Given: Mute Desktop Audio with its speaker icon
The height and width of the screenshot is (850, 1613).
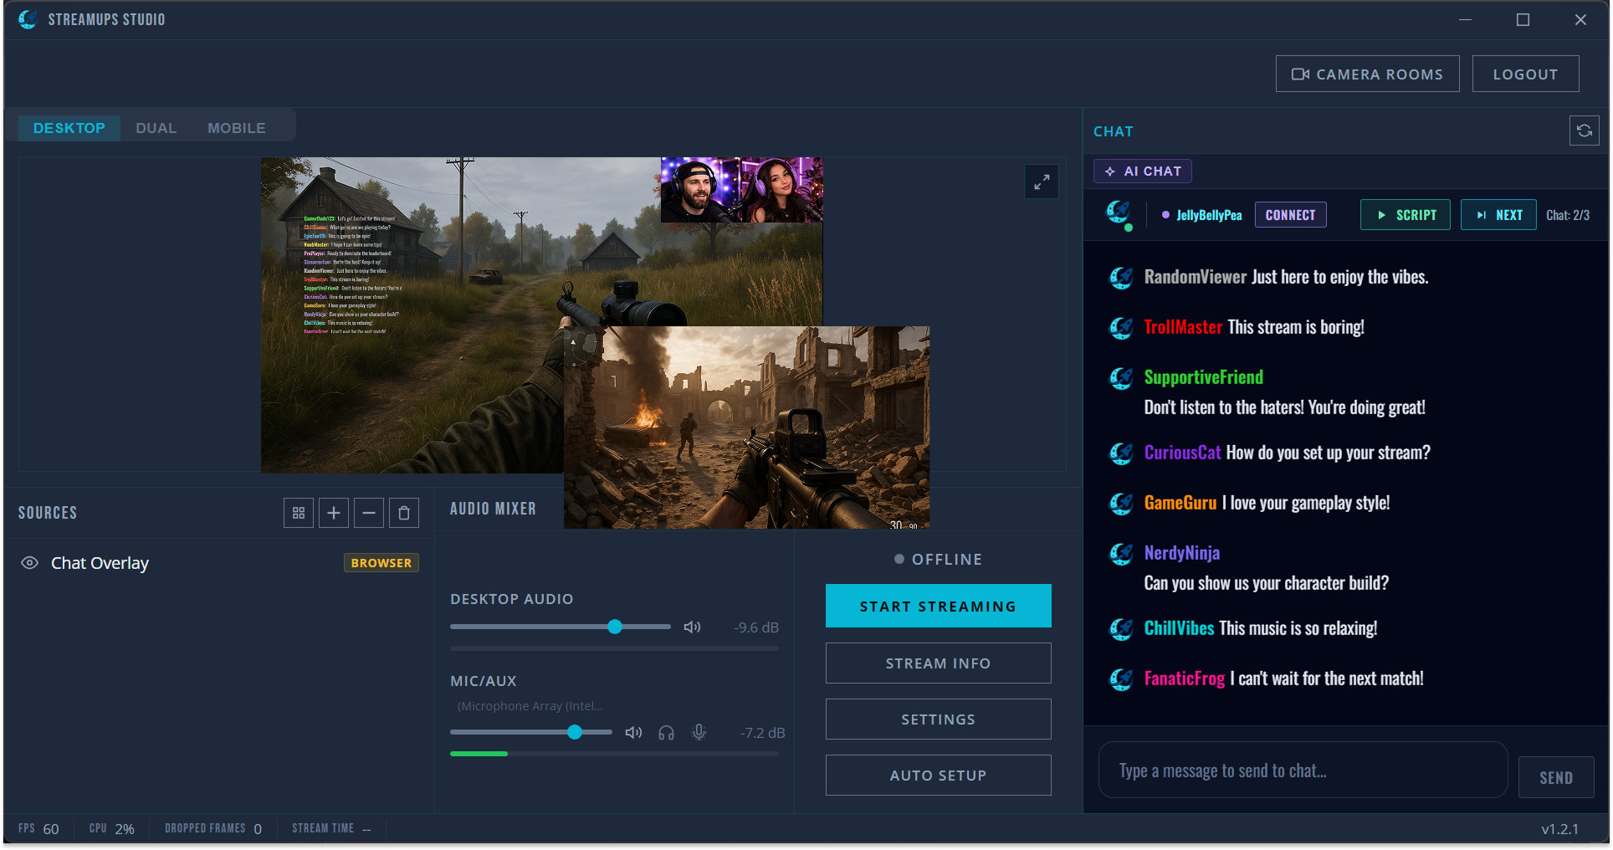Looking at the screenshot, I should 692,626.
